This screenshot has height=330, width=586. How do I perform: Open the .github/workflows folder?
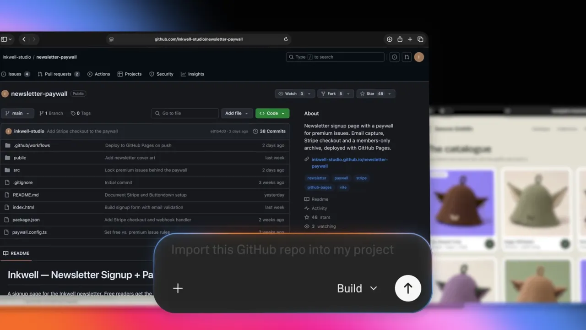click(32, 145)
